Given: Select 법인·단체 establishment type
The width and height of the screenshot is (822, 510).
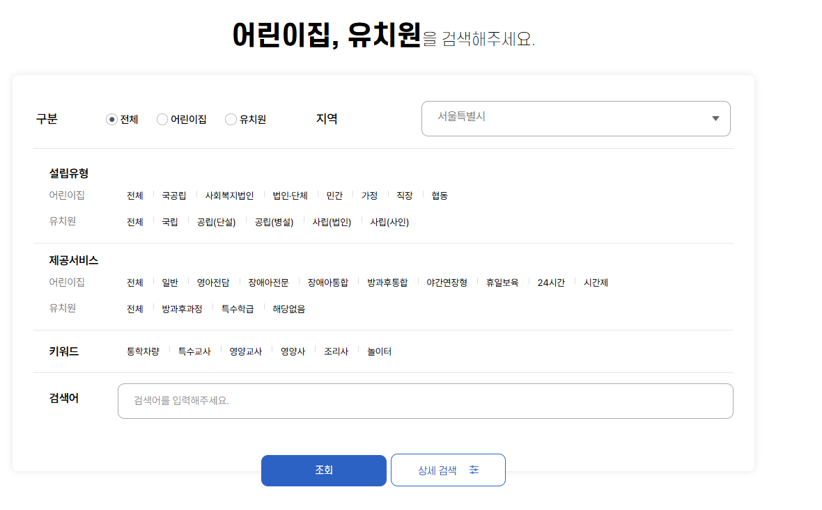Looking at the screenshot, I should (x=290, y=196).
